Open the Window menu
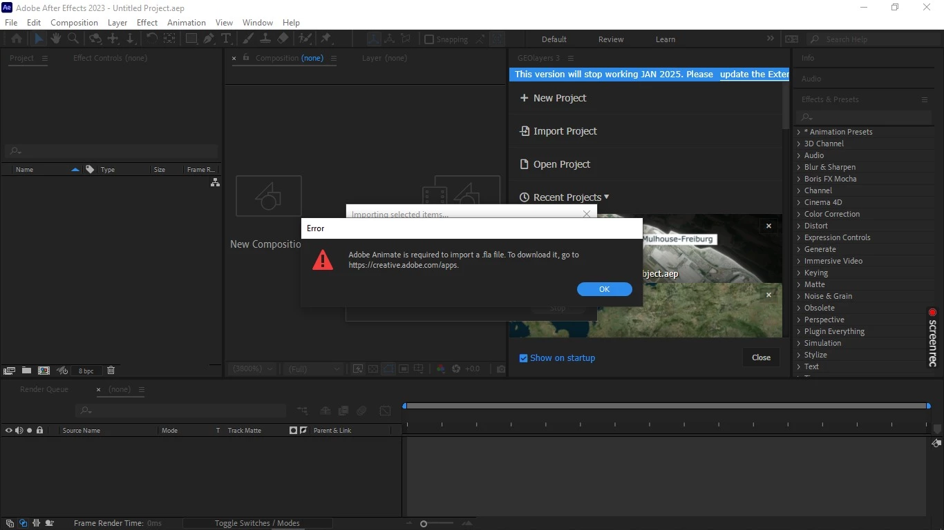Image resolution: width=944 pixels, height=530 pixels. (x=257, y=22)
